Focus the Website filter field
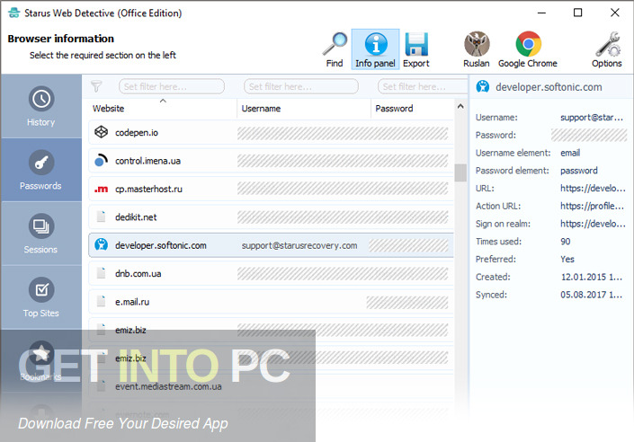This screenshot has width=634, height=442. tap(172, 86)
